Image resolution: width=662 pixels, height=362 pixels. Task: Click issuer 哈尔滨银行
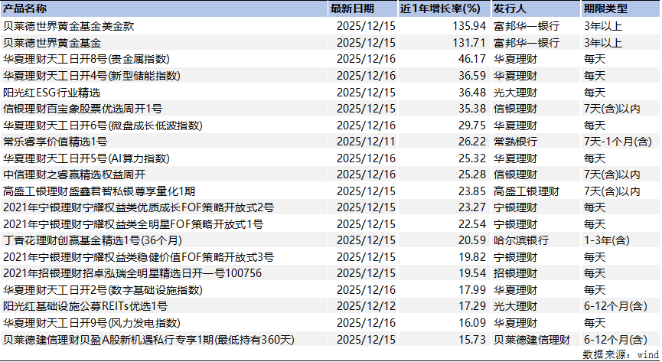click(x=521, y=240)
